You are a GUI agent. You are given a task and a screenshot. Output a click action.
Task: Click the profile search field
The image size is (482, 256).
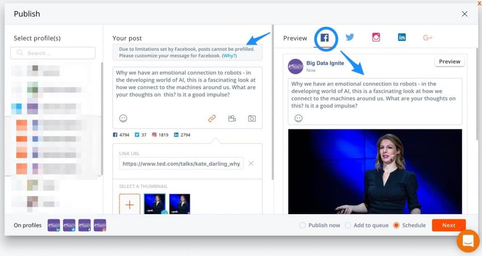(53, 53)
